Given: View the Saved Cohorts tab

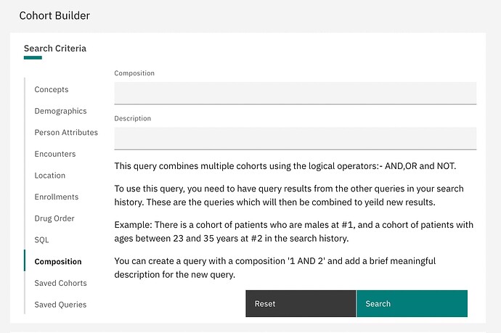Looking at the screenshot, I should click(60, 283).
